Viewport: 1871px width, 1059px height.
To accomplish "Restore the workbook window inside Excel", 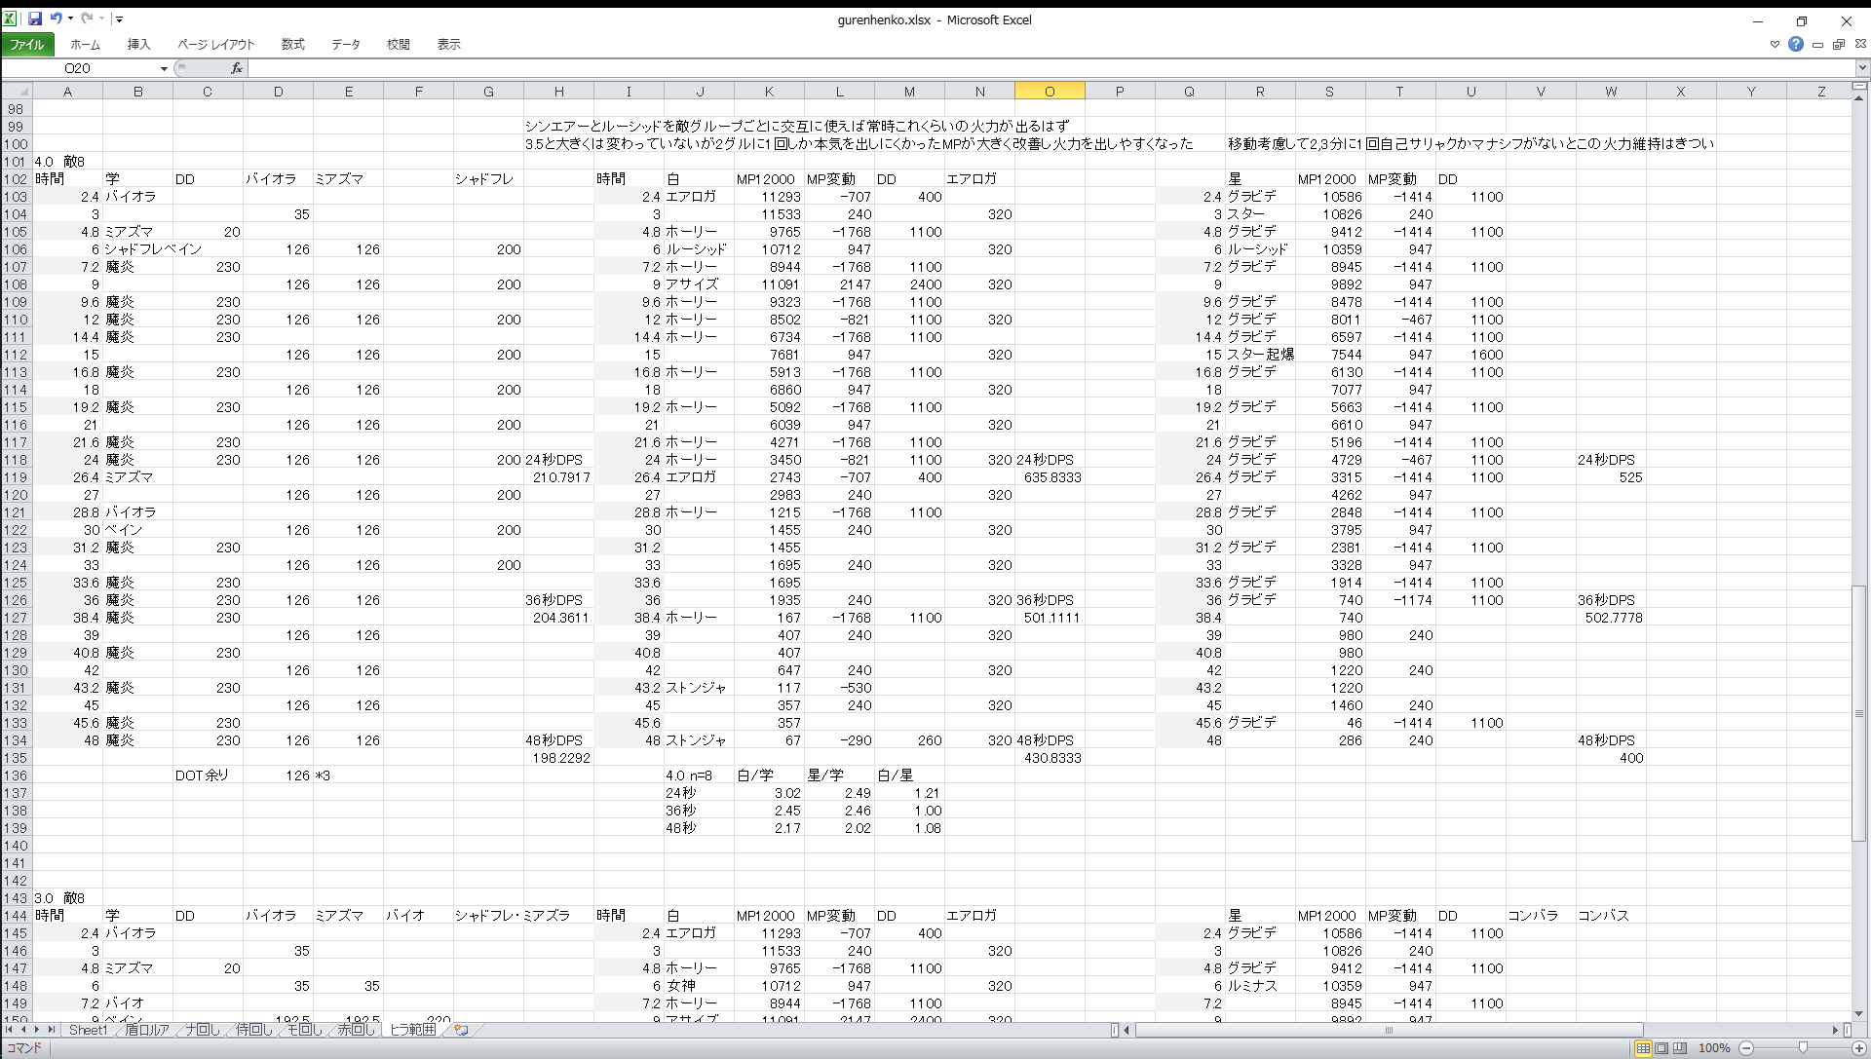I will 1839,45.
